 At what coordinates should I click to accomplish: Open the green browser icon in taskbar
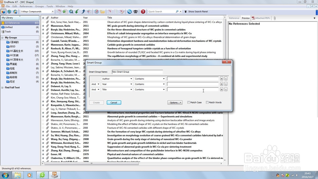[x=42, y=175]
